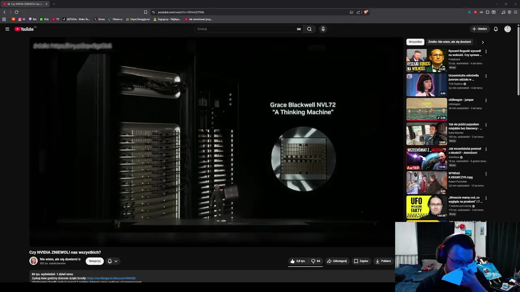The width and height of the screenshot is (520, 292).
Task: Open the Kuba Klawiter driverless vehicle thumbnail
Action: click(427, 134)
